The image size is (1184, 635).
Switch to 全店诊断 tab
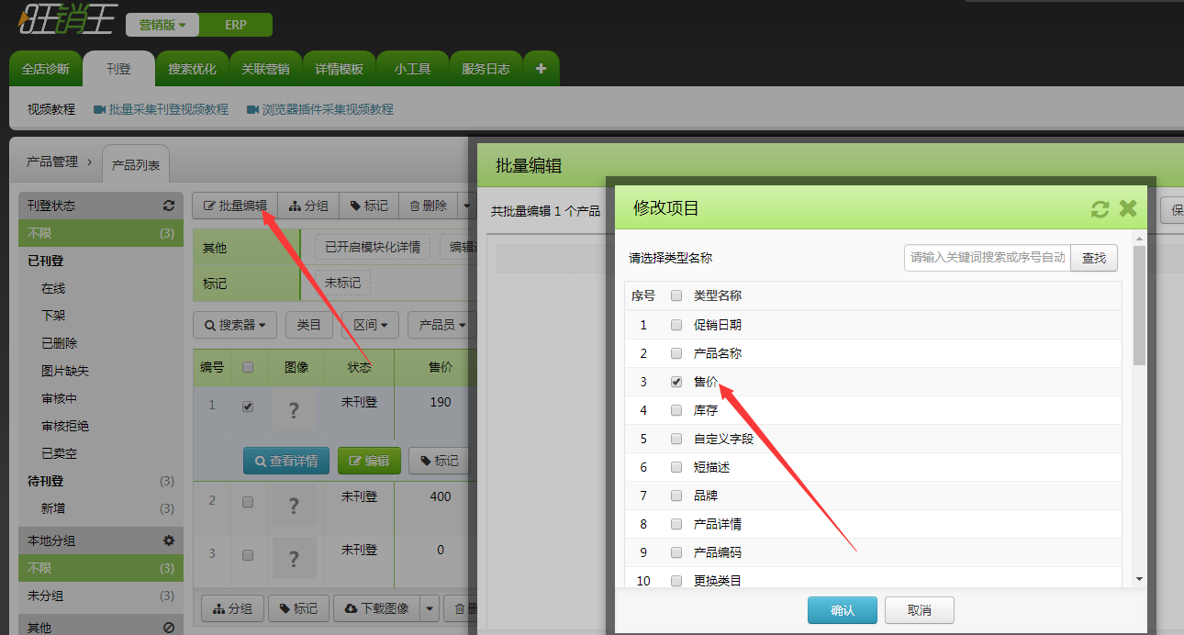45,69
